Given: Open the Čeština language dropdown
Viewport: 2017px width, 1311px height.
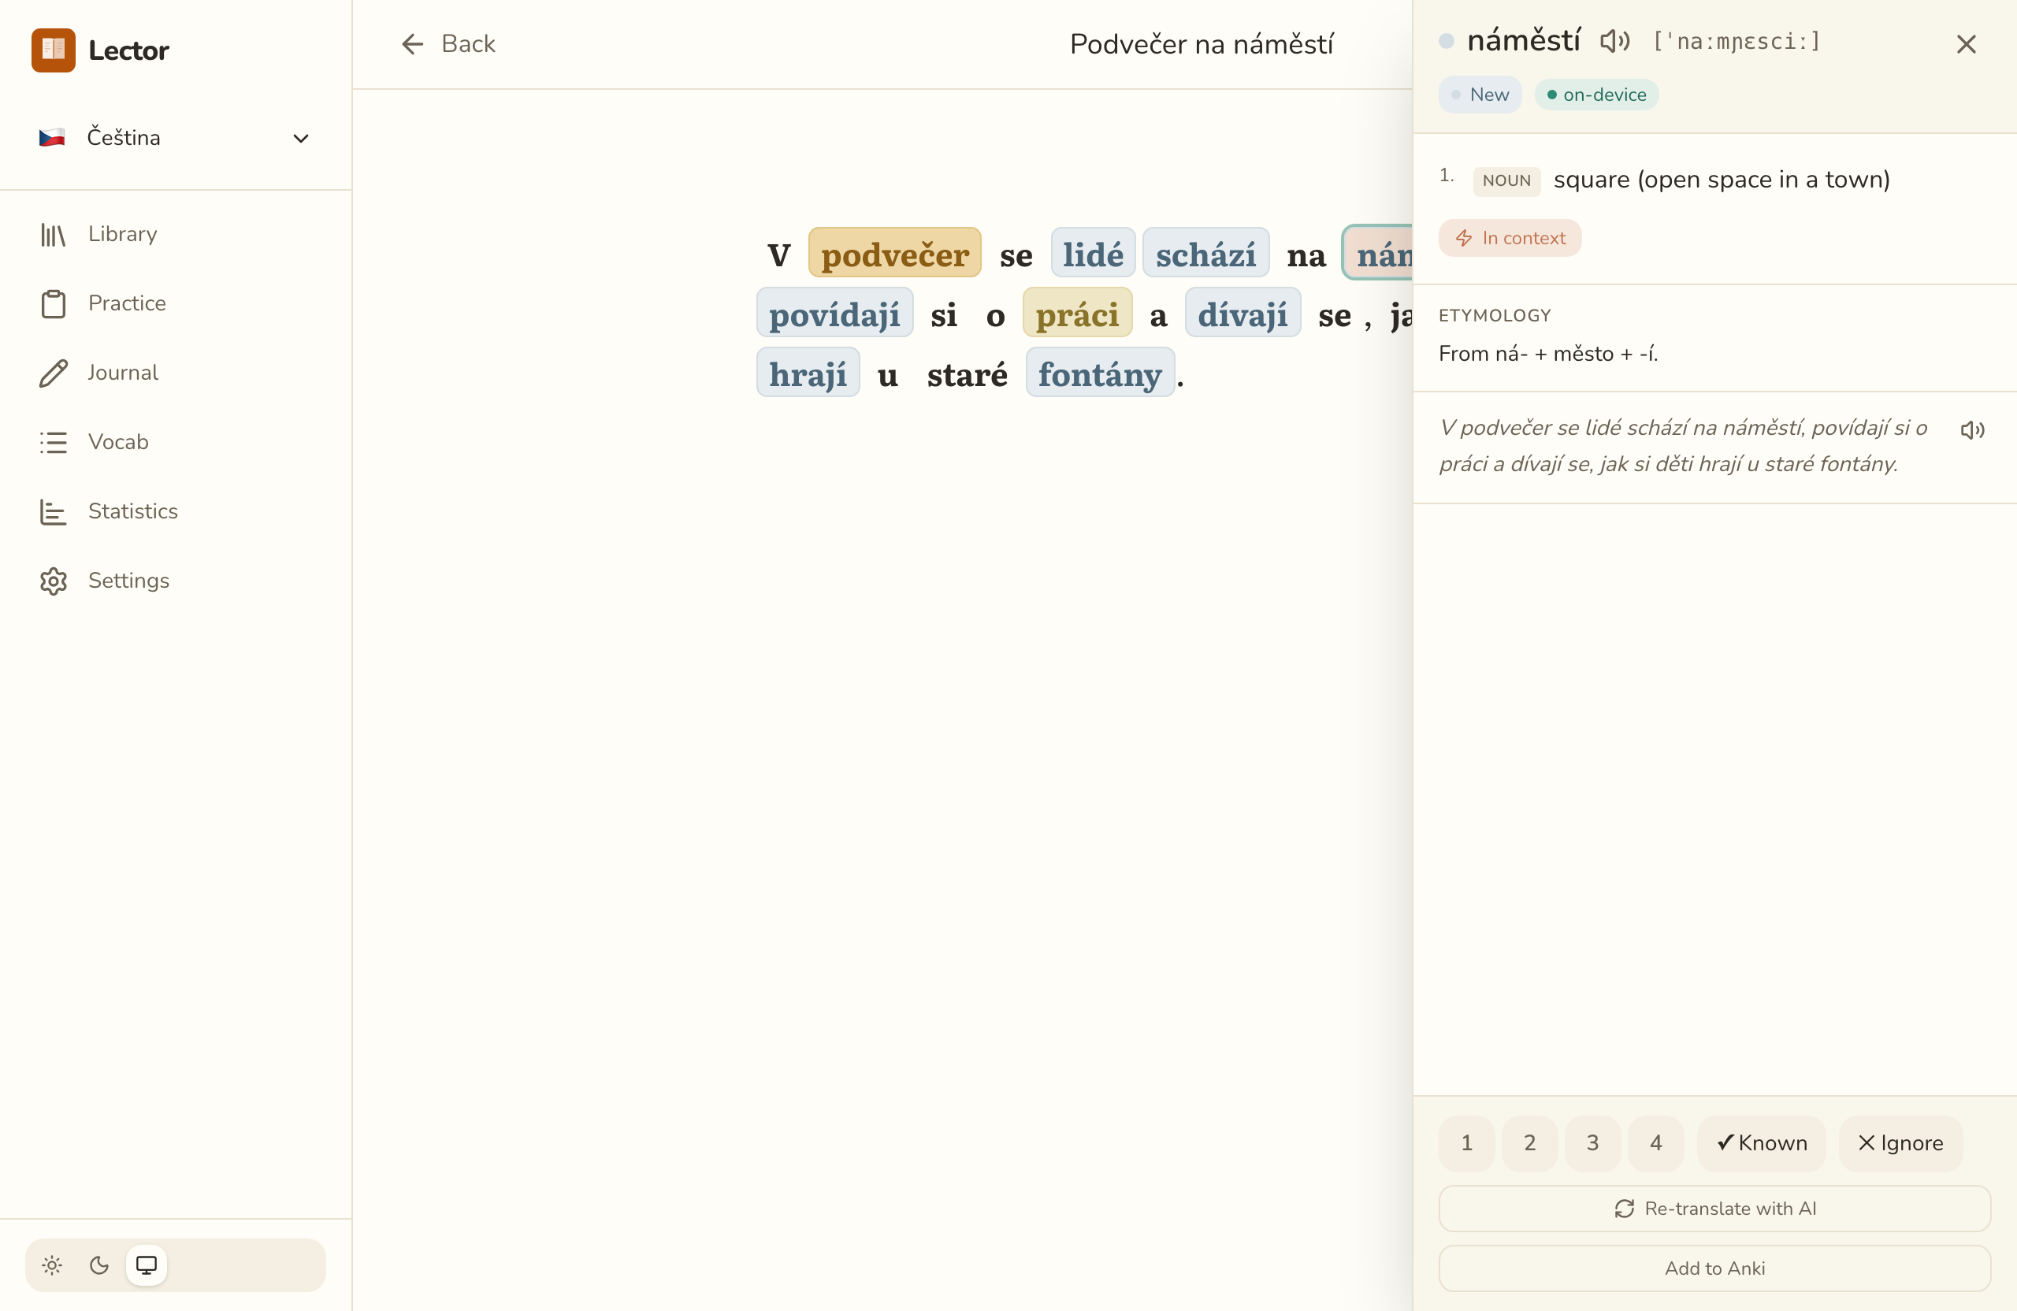Looking at the screenshot, I should (x=175, y=137).
